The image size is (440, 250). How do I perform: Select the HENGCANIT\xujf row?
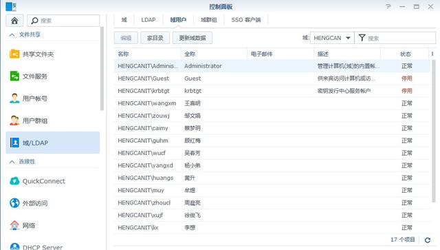click(x=272, y=215)
